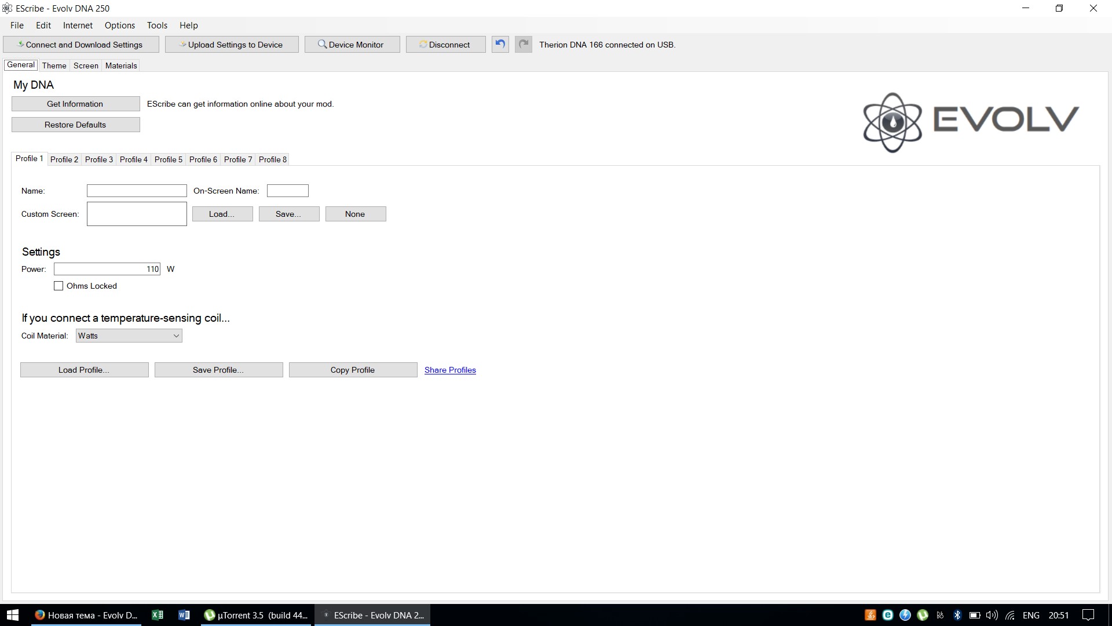Enable the Ohms Locked checkbox
This screenshot has height=626, width=1112.
click(58, 286)
